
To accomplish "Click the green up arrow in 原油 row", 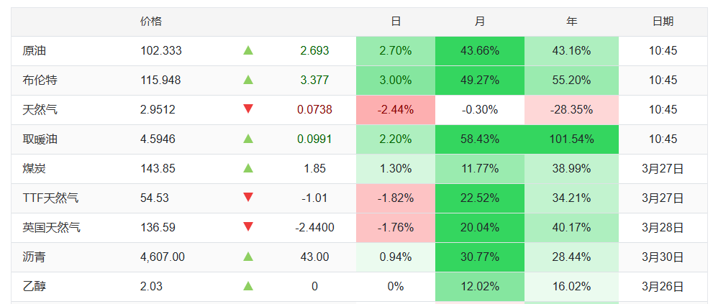I will pos(248,50).
